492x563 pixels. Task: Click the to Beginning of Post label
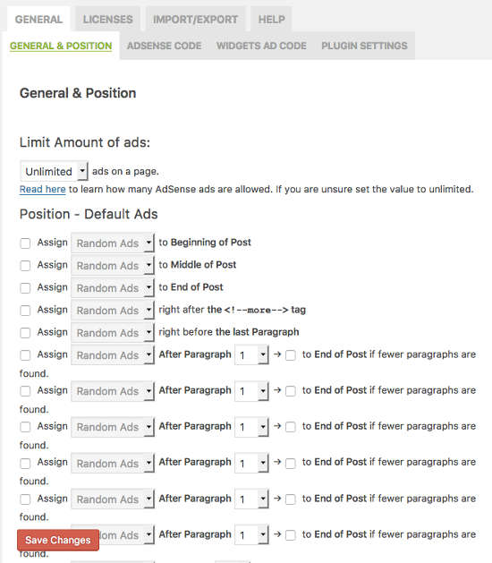(205, 243)
